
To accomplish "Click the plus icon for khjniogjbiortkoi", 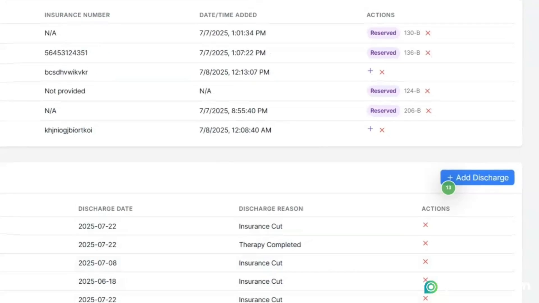I will tap(370, 129).
